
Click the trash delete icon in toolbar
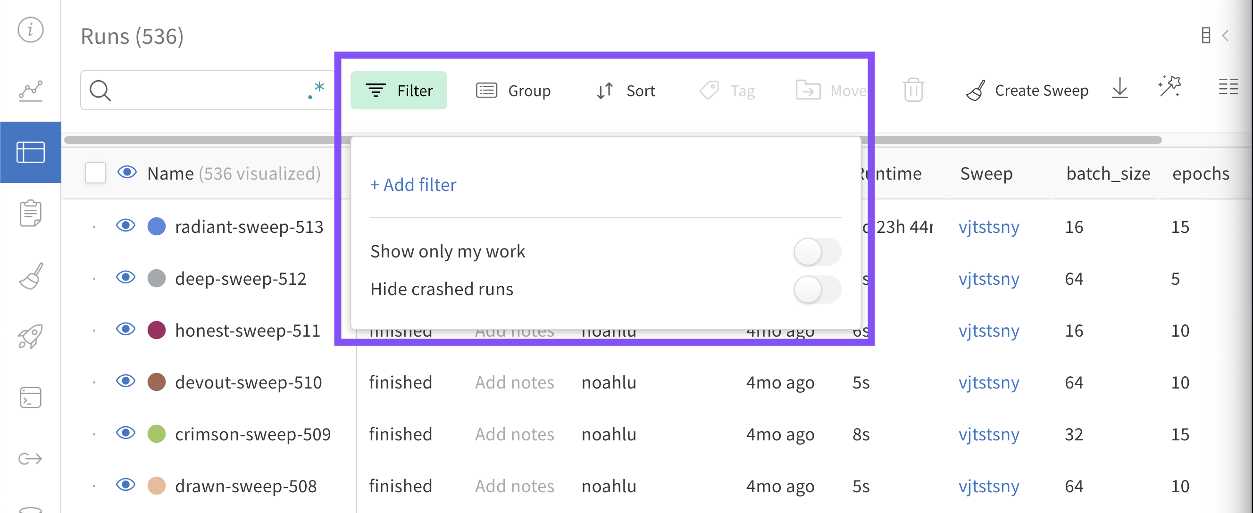click(x=913, y=91)
